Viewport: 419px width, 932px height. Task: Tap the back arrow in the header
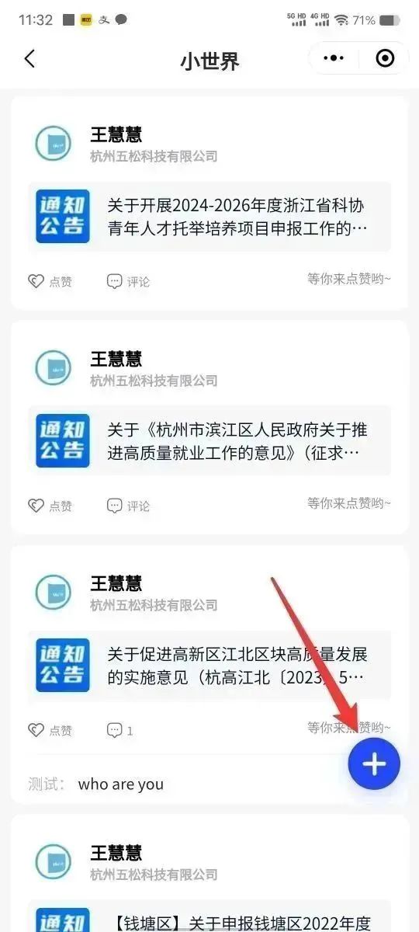29,58
